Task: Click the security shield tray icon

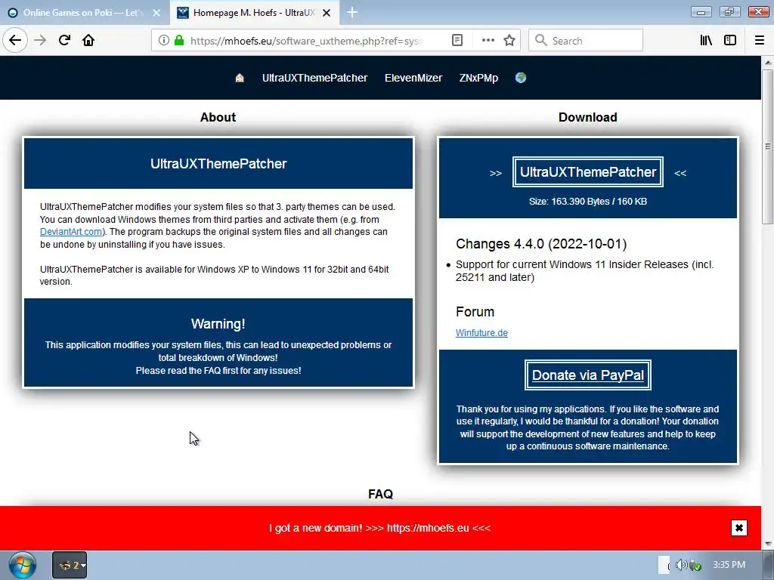Action: click(695, 565)
